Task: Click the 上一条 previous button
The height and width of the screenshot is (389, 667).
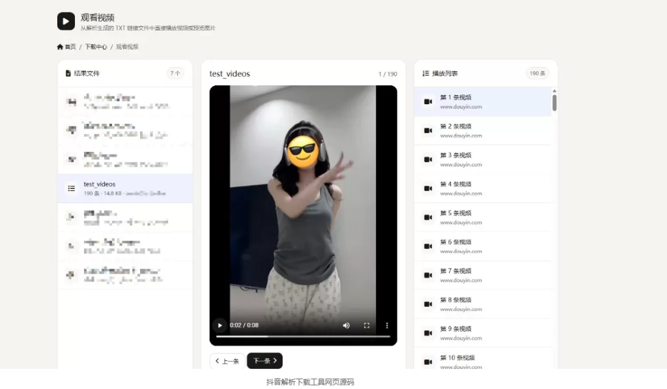Action: (x=227, y=361)
